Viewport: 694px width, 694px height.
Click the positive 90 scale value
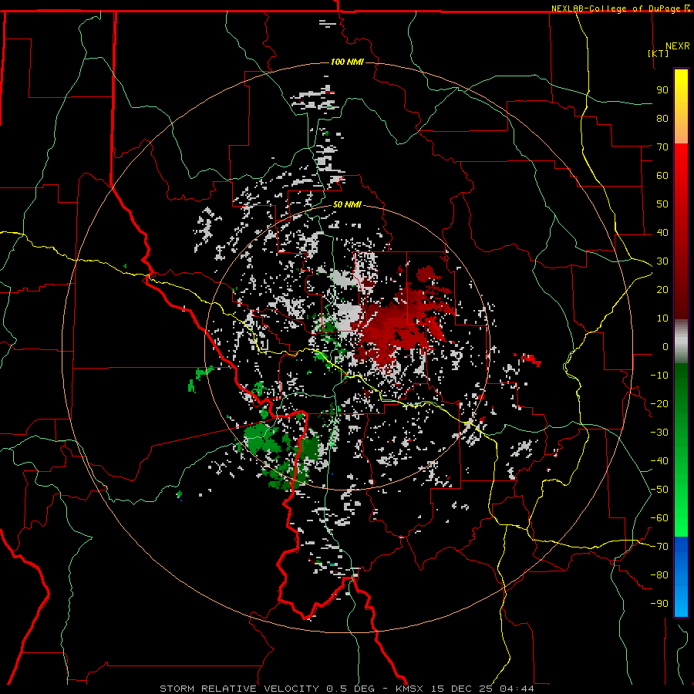[x=662, y=90]
